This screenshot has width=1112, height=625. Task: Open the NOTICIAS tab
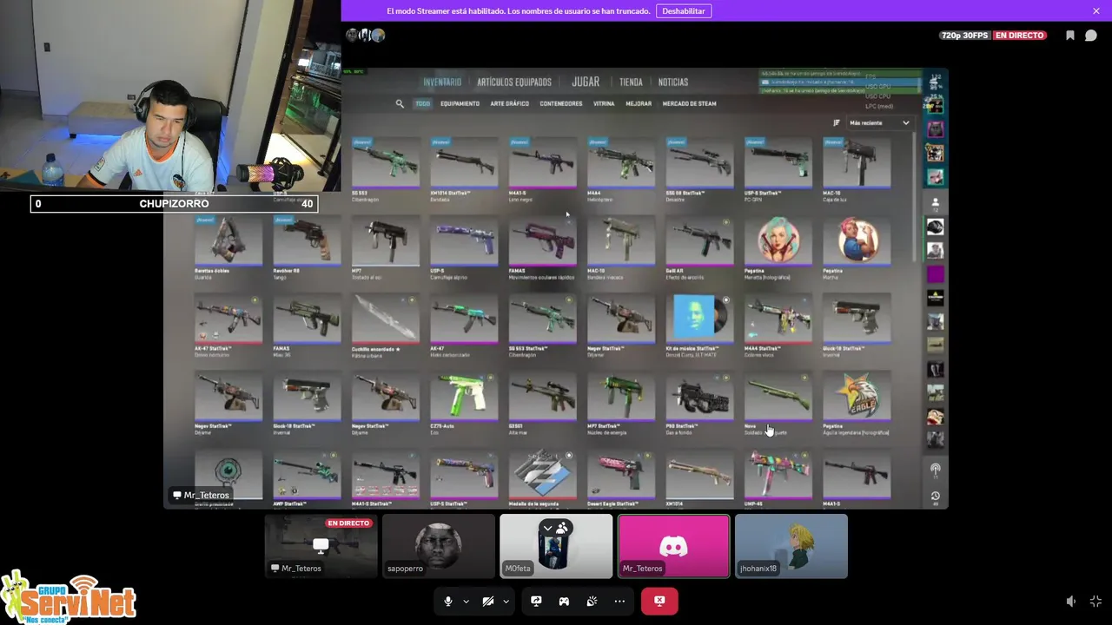tap(673, 82)
